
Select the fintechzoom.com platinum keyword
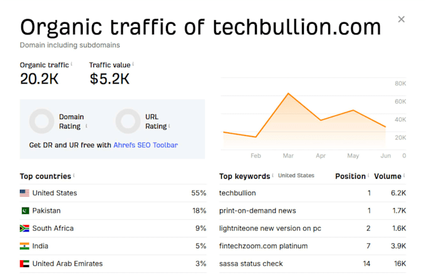263,246
